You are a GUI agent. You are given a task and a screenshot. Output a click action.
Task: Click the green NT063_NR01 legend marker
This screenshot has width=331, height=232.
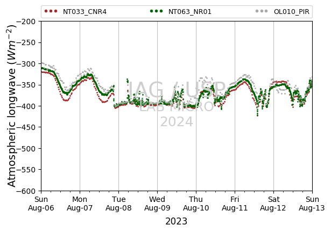tap(156, 11)
